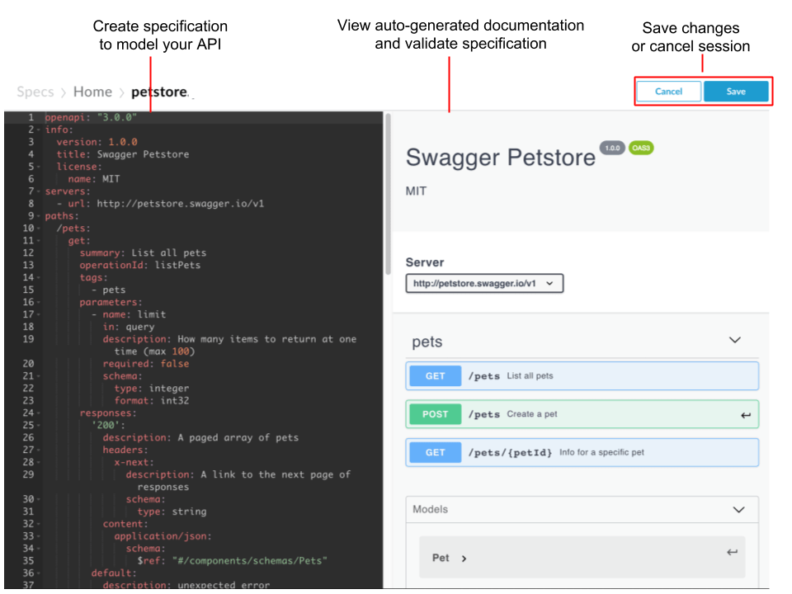Click the fold marker next to line 2 (info)
The image size is (792, 594).
(x=36, y=129)
